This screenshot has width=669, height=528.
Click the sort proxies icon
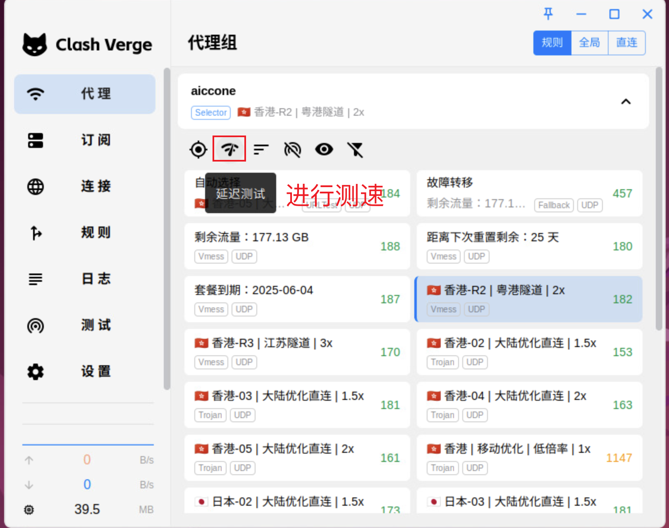(261, 150)
